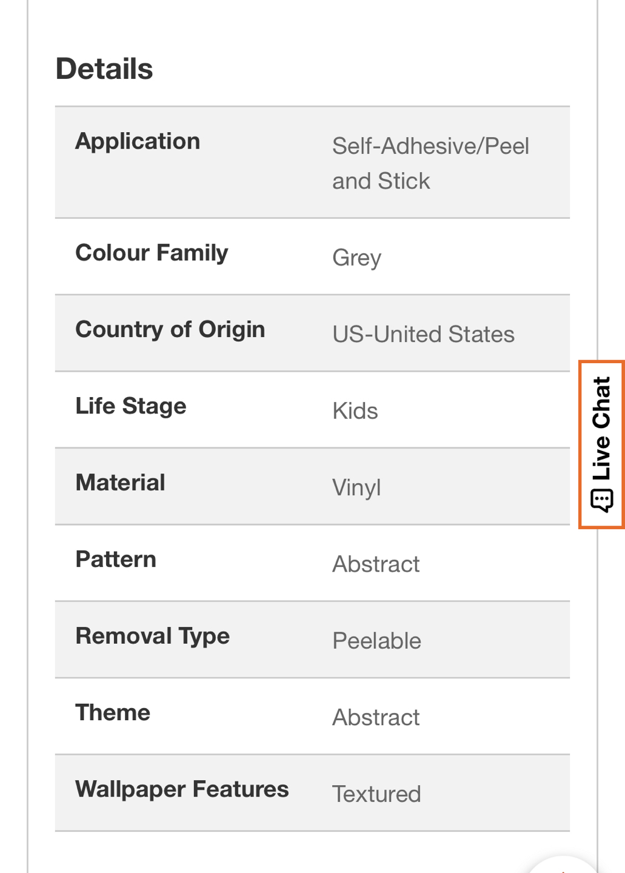The width and height of the screenshot is (625, 873).
Task: Click the Material row label
Action: [x=120, y=483]
